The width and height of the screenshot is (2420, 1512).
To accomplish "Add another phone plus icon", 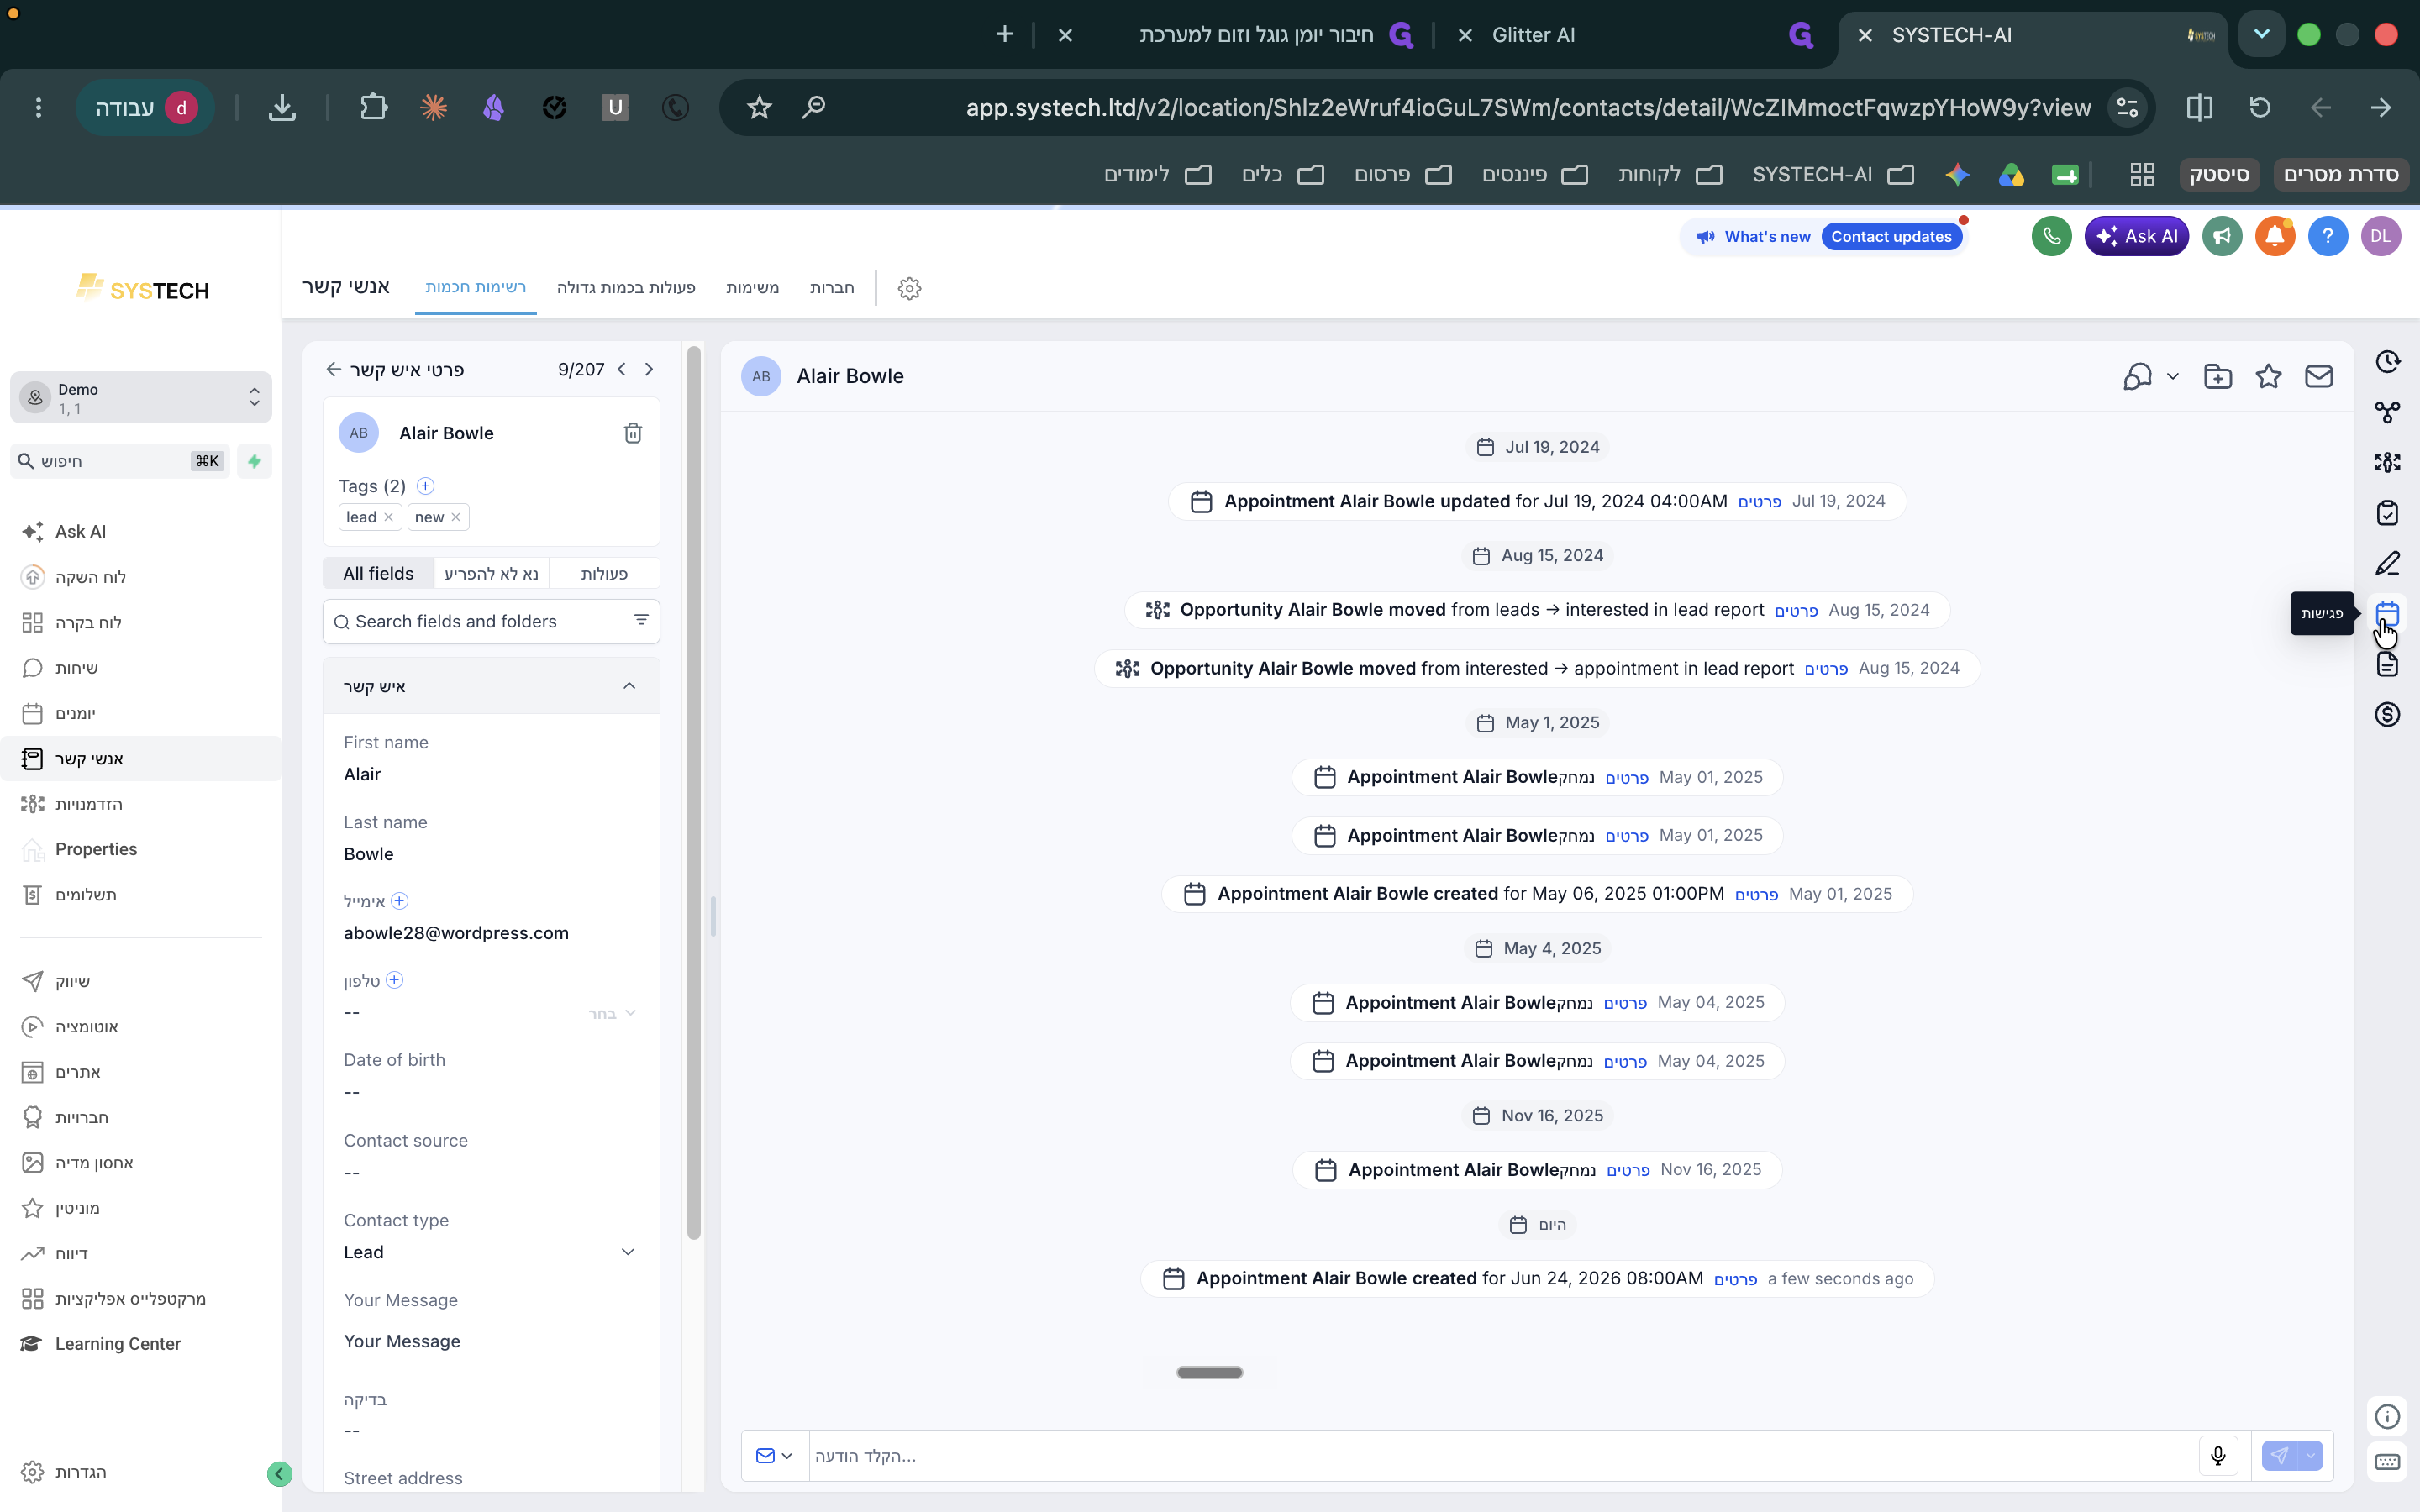I will pos(394,980).
